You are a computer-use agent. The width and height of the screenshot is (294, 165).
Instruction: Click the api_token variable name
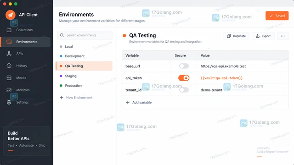tap(134, 78)
